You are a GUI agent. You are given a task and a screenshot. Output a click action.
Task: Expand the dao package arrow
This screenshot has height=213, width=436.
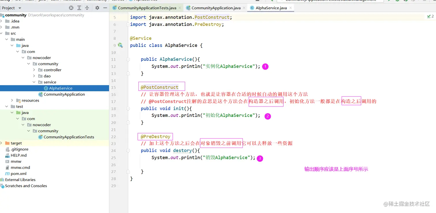[x=34, y=76]
